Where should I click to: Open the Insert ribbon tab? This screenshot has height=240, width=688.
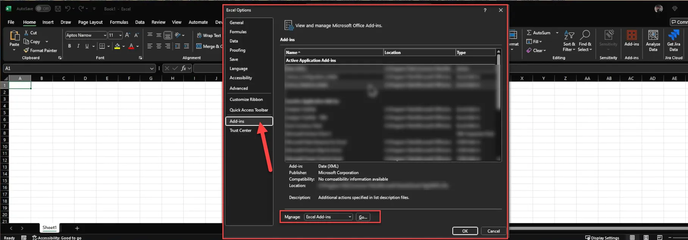48,22
